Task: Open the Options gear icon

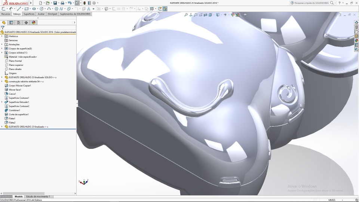Action: point(94,3)
